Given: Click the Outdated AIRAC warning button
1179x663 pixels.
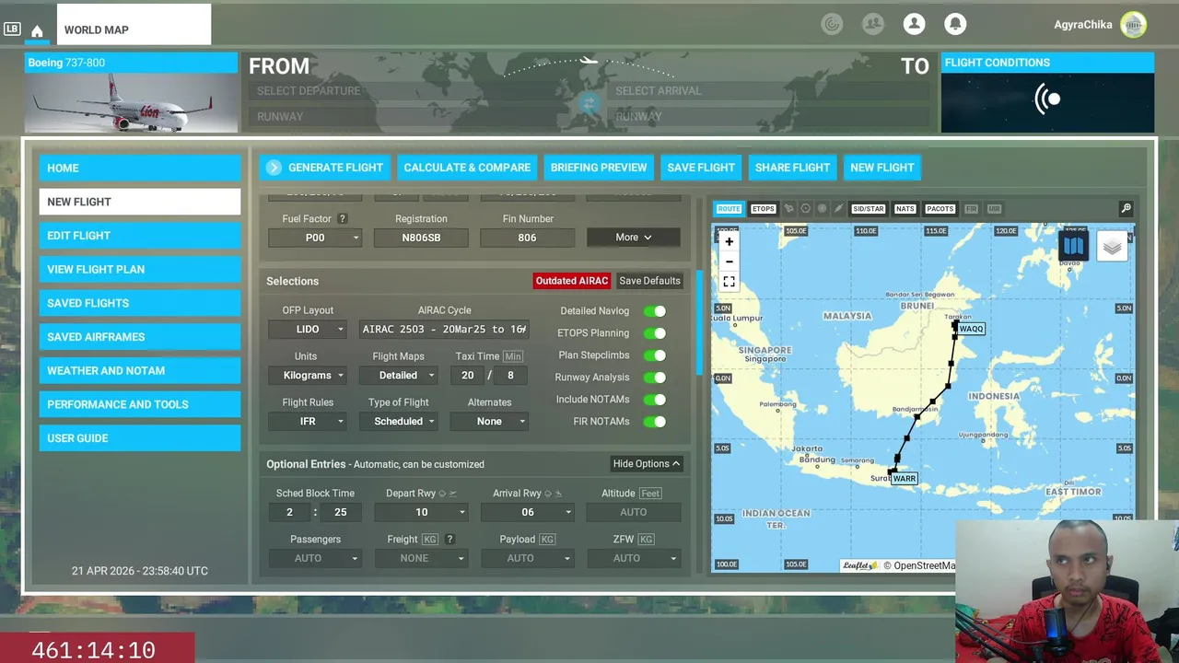Looking at the screenshot, I should pyautogui.click(x=571, y=281).
